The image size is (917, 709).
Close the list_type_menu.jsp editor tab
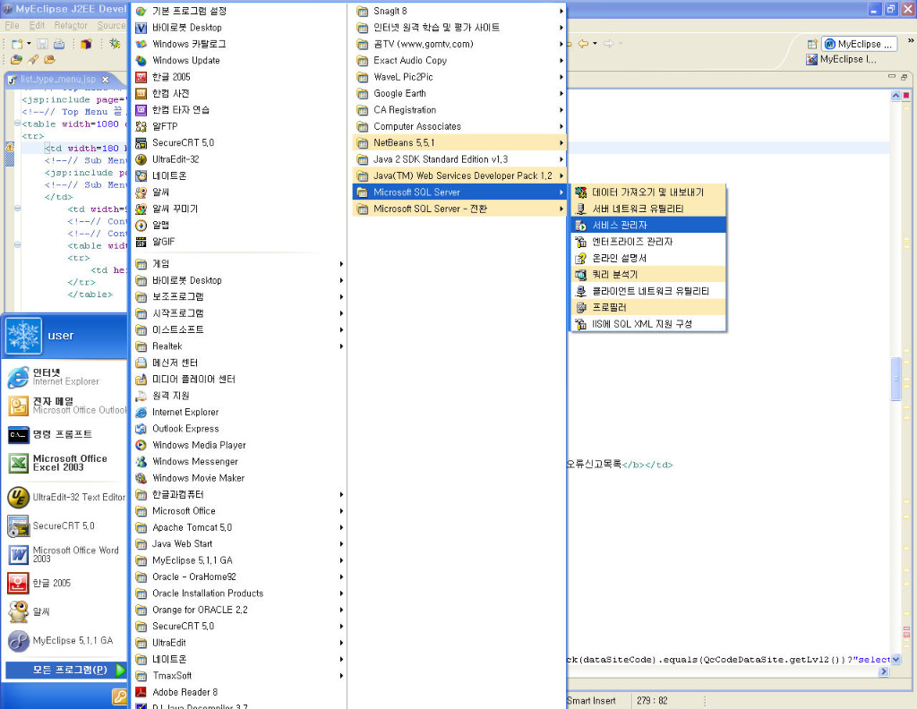[106, 80]
